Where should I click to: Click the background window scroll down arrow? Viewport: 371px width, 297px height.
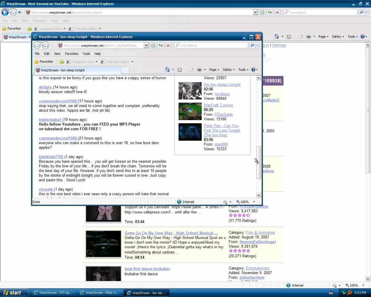point(368,278)
